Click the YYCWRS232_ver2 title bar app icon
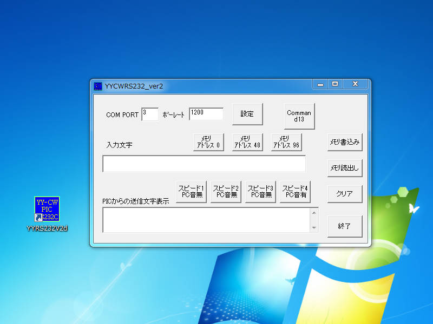 (x=98, y=86)
